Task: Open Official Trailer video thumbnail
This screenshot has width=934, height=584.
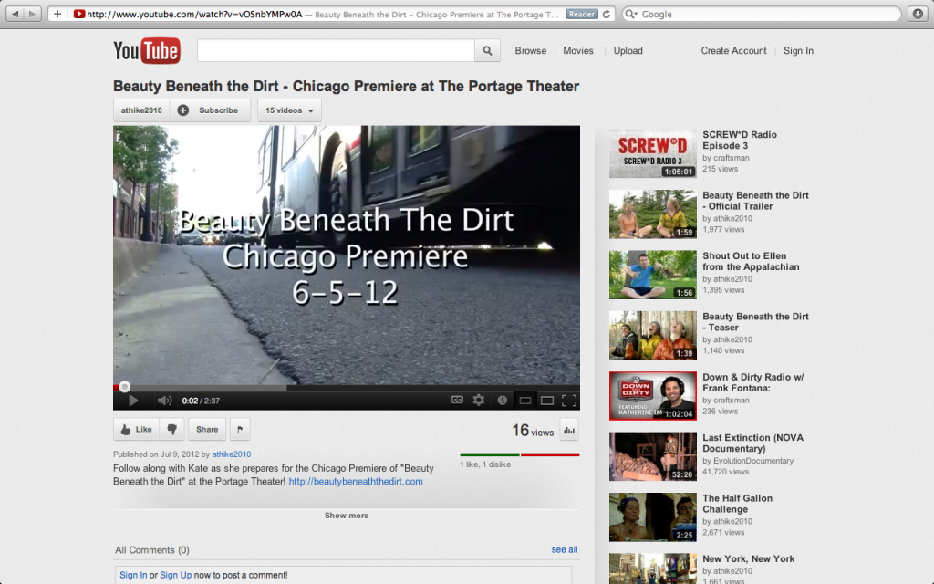Action: (x=653, y=214)
